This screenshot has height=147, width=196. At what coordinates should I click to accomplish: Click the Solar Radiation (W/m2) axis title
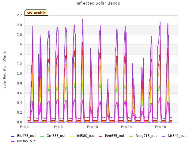pos(4,70)
